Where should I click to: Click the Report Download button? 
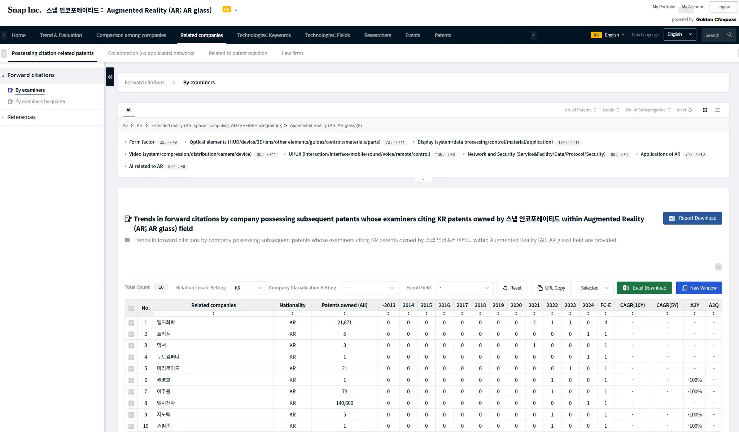(692, 218)
